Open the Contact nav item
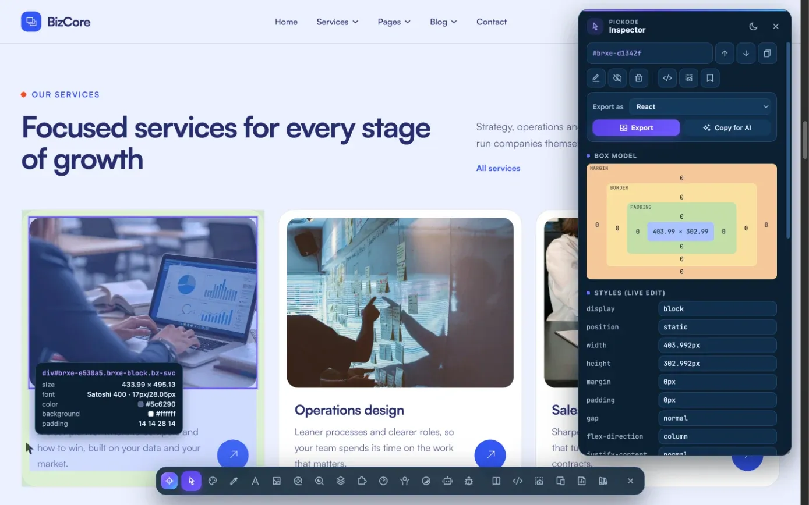 [492, 22]
